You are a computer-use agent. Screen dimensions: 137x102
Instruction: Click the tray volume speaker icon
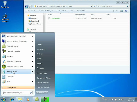(x=122, y=100)
